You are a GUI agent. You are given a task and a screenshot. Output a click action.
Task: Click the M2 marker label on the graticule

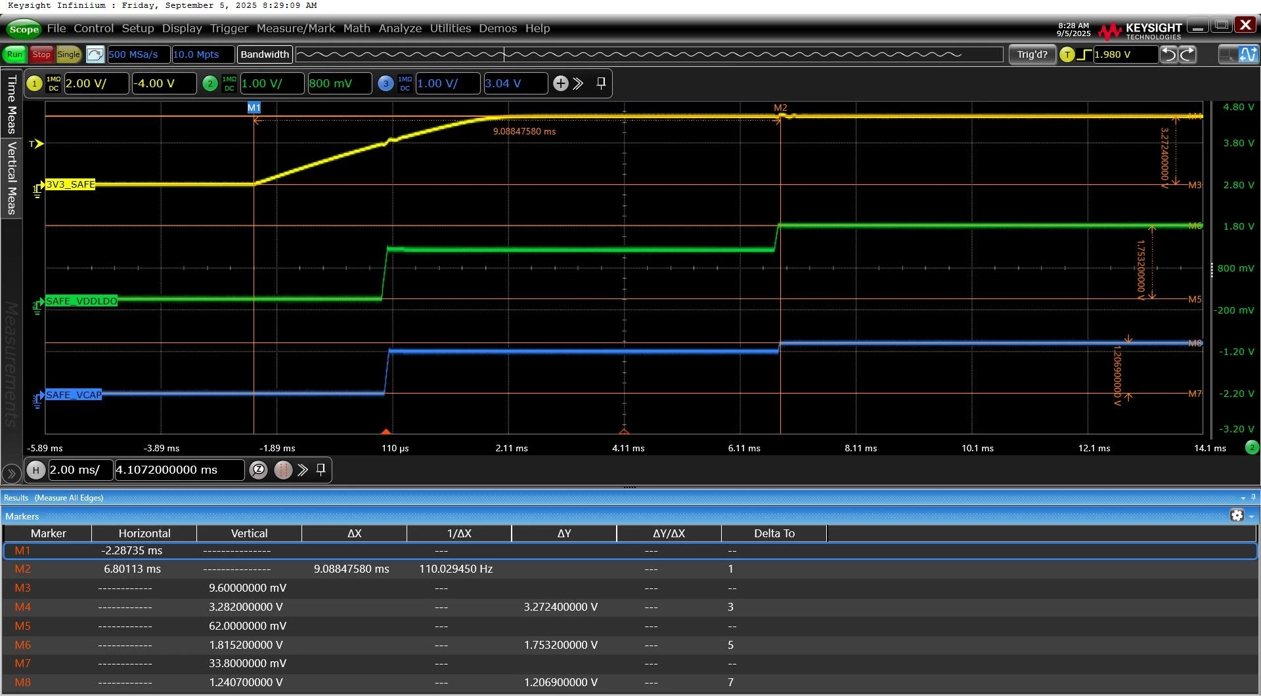click(780, 108)
